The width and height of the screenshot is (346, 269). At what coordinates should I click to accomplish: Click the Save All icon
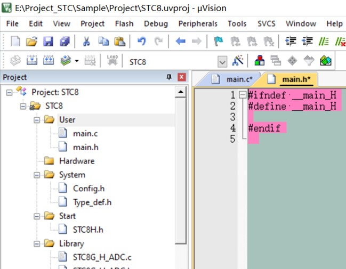click(x=65, y=41)
